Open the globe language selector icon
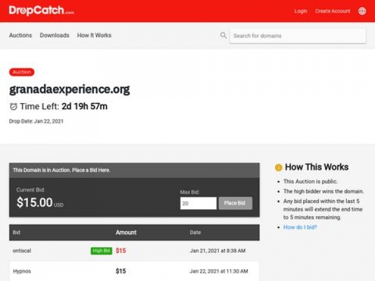 362,11
